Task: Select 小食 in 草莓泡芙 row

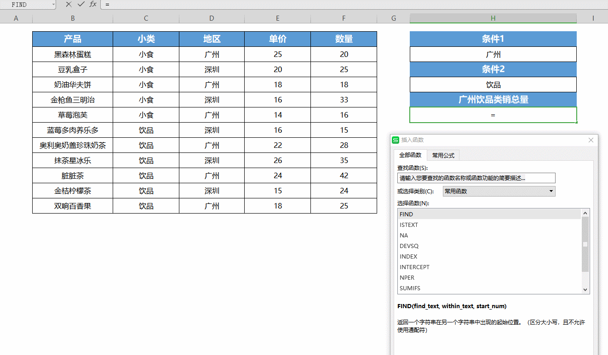Action: click(x=146, y=115)
